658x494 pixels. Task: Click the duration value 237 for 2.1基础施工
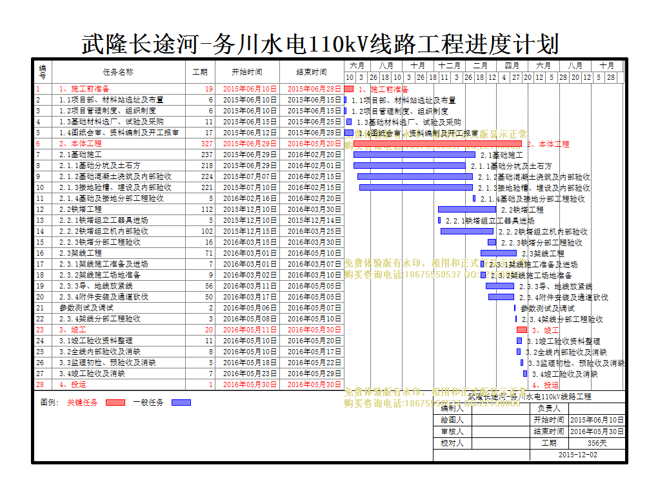(x=207, y=155)
